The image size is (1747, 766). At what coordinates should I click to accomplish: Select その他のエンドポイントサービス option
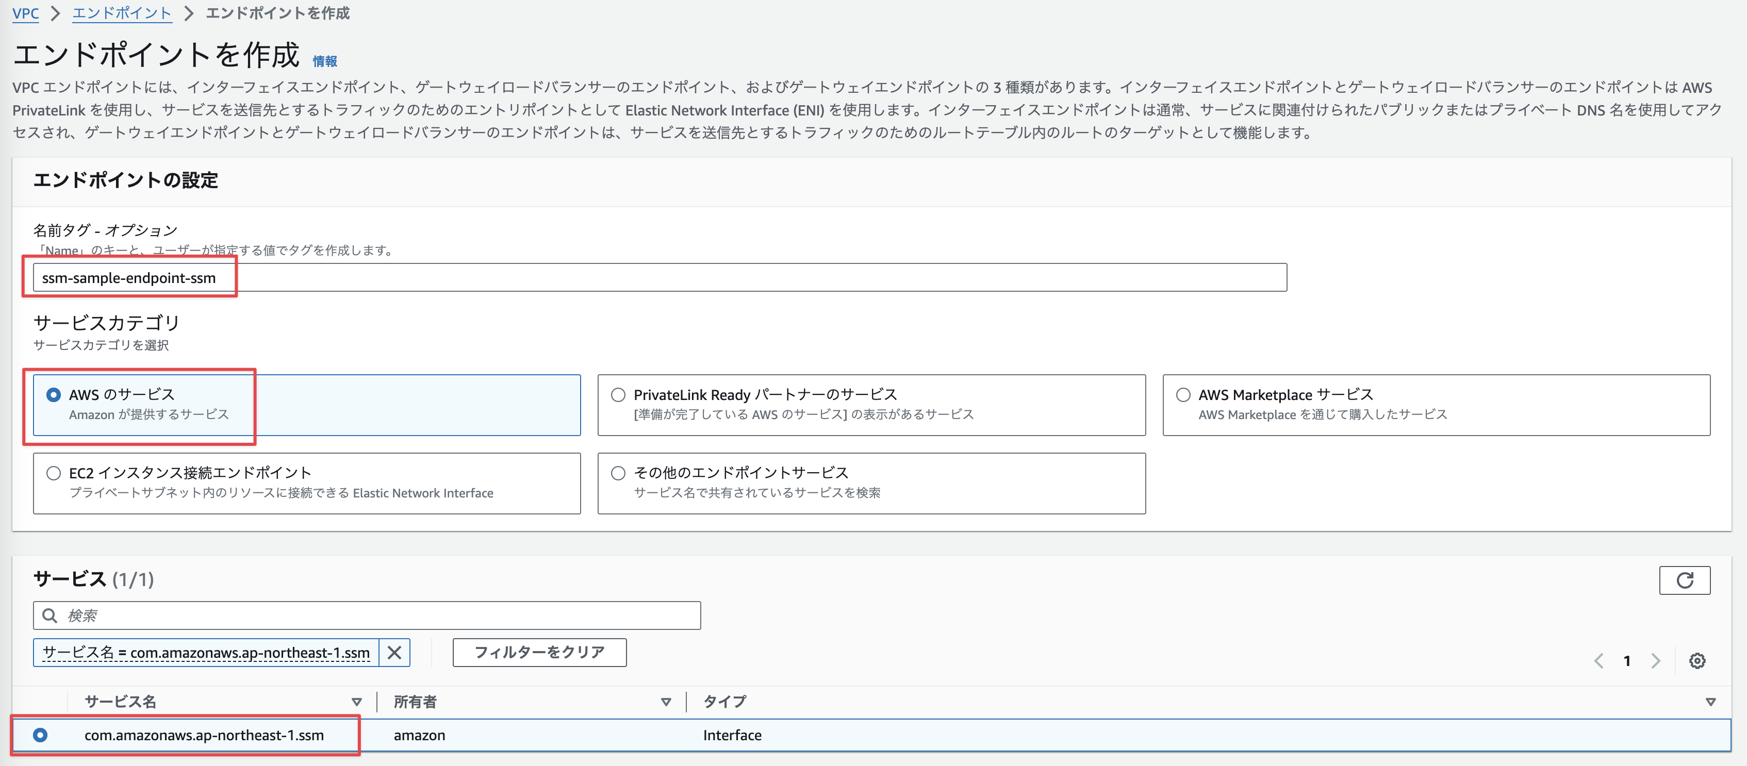tap(617, 473)
